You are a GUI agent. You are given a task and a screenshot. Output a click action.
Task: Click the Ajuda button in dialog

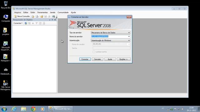[110, 59]
